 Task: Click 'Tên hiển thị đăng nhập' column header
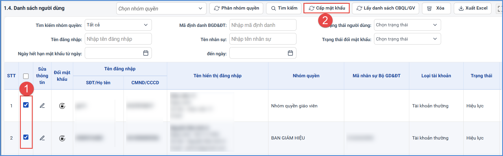[218, 76]
